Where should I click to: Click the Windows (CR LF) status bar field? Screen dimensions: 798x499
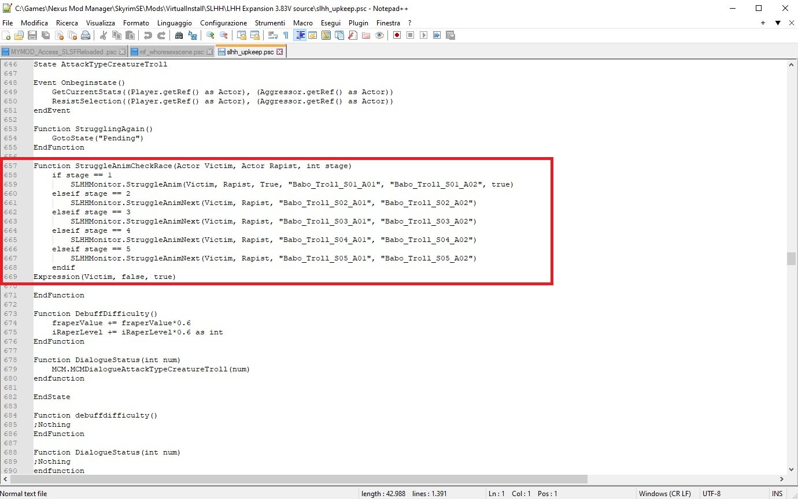tap(665, 494)
